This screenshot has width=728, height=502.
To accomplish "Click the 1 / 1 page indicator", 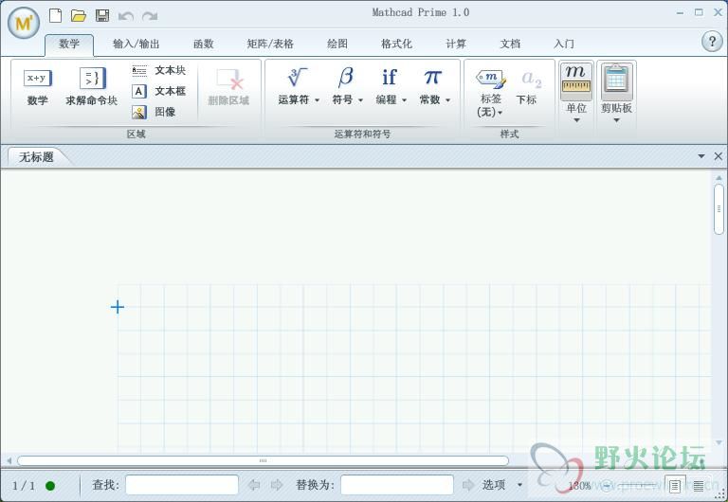I will 24,486.
